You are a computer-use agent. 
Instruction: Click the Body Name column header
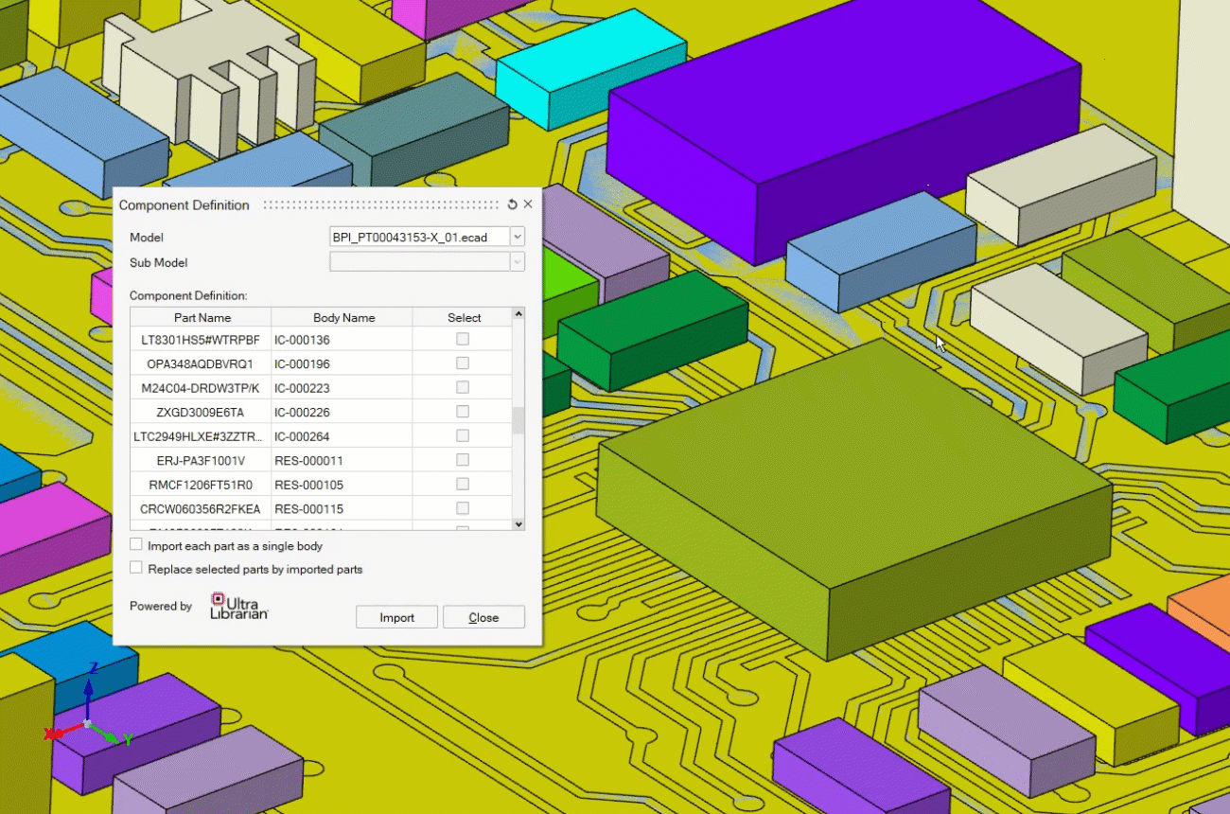click(343, 318)
